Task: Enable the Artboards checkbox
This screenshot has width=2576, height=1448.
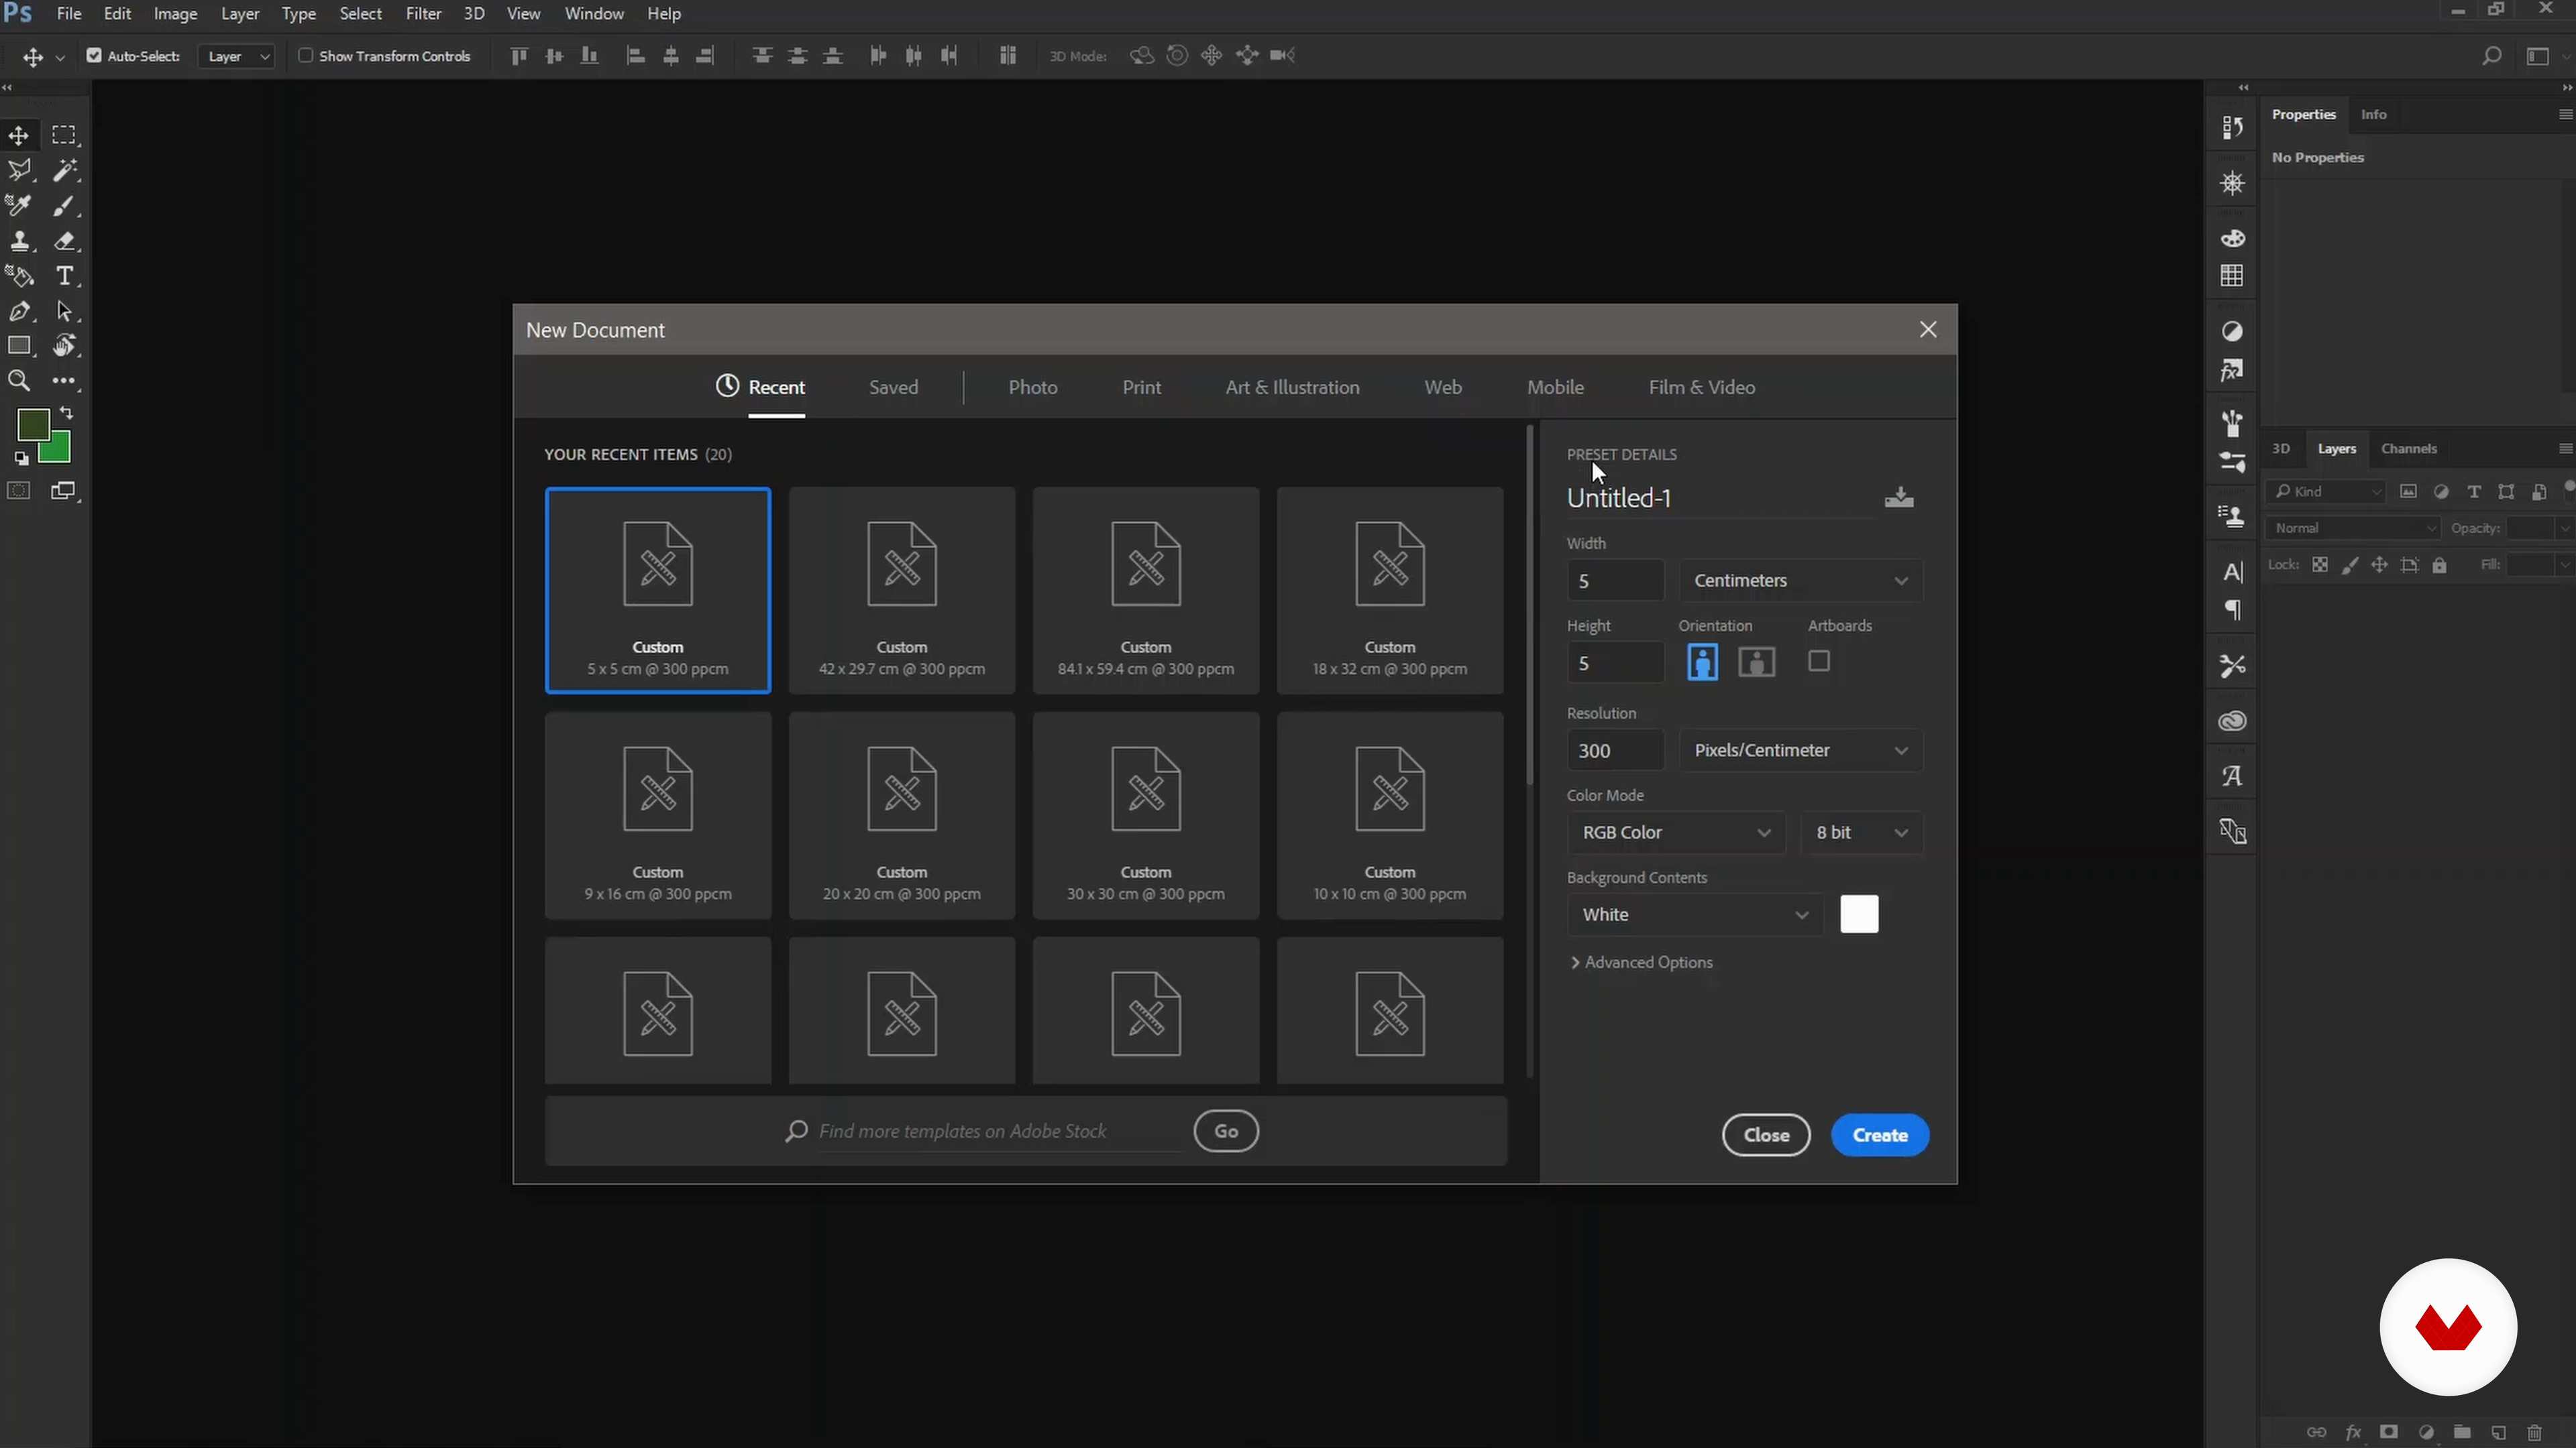Action: coord(1819,660)
